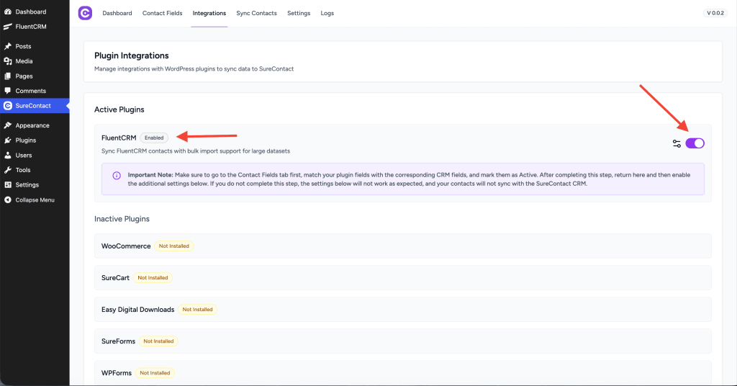Image resolution: width=737 pixels, height=386 pixels.
Task: Open SureContact in the admin sidebar
Action: point(35,106)
